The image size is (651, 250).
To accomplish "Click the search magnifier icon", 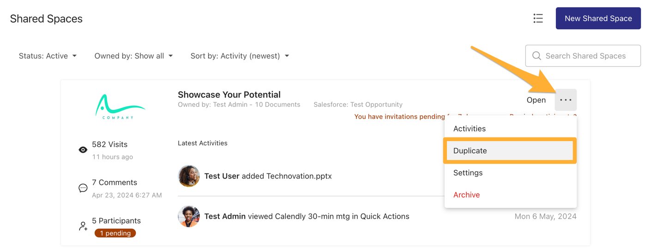I will click(x=536, y=56).
